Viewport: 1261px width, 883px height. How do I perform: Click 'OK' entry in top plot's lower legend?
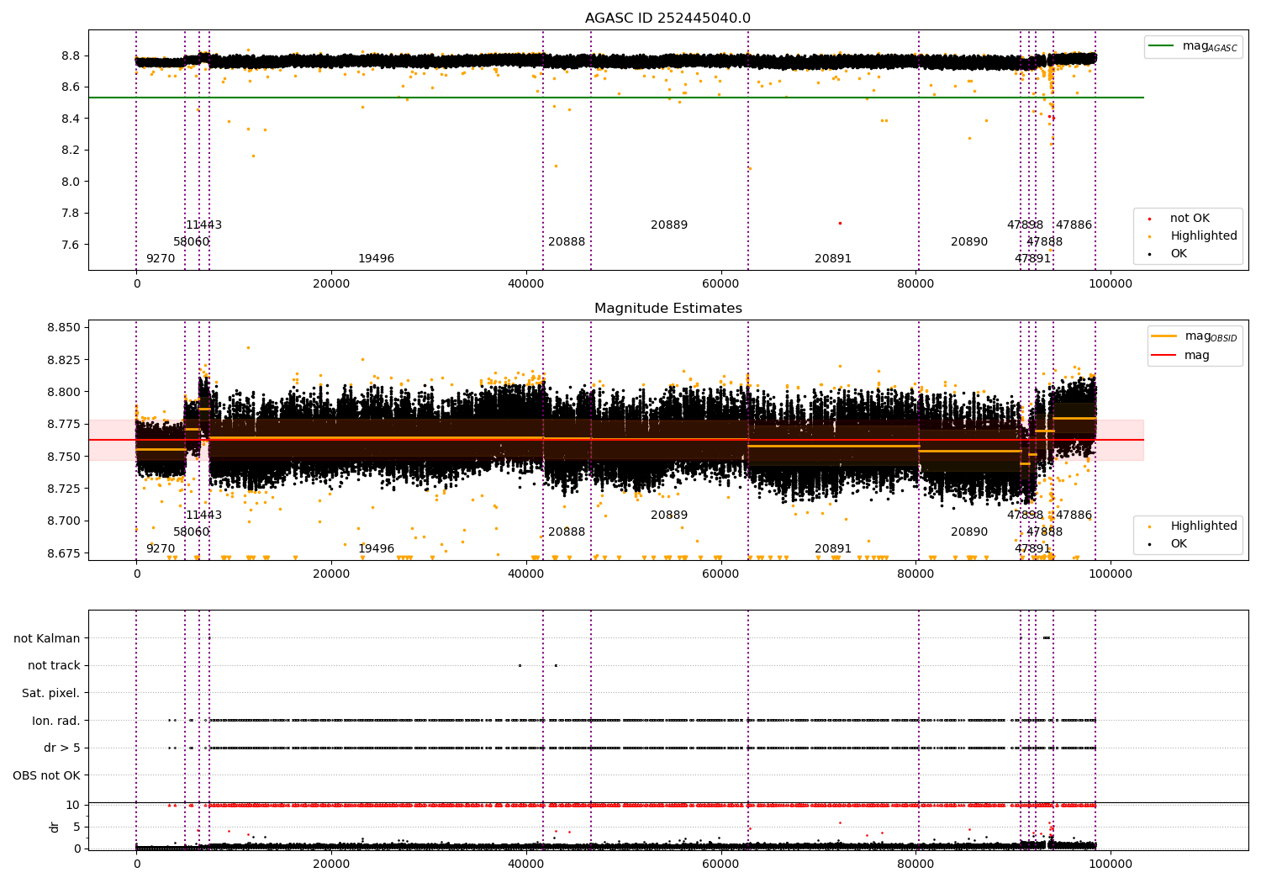pos(1179,253)
